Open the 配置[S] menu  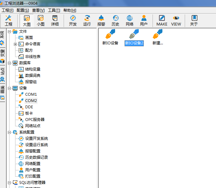(23, 10)
